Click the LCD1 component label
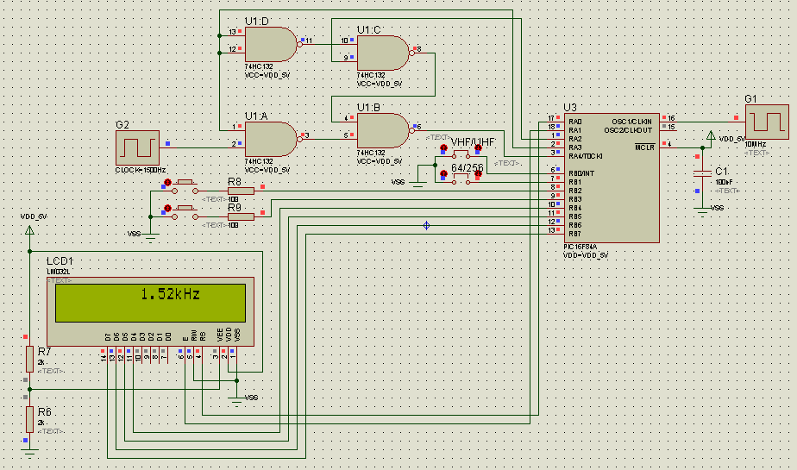 [60, 261]
